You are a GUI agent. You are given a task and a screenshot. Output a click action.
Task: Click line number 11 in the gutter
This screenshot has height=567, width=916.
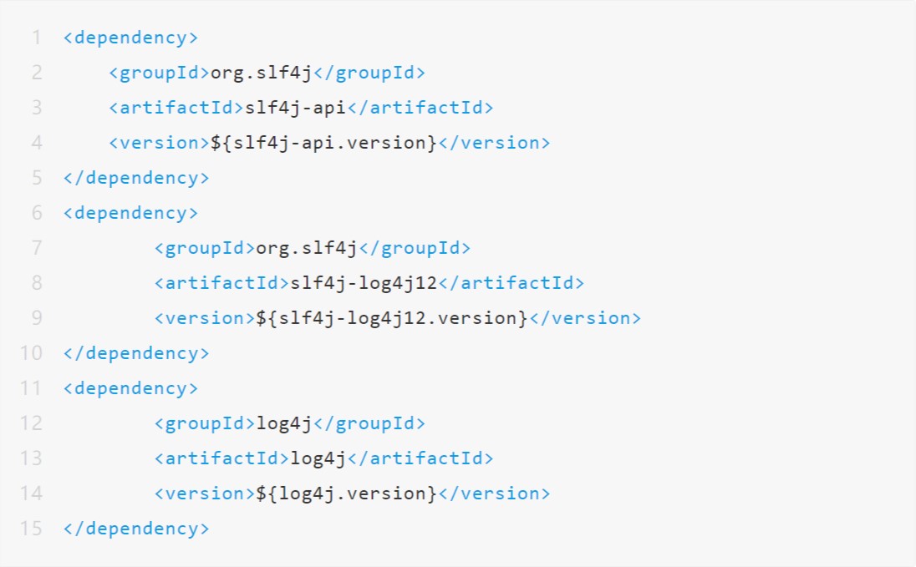(x=31, y=388)
